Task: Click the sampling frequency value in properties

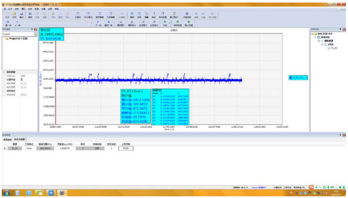Action: pyautogui.click(x=24, y=95)
